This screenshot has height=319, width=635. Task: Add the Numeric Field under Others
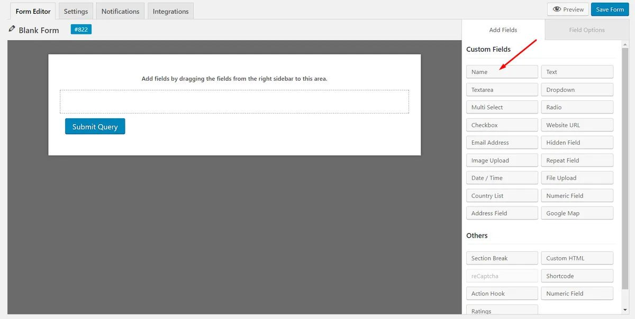pyautogui.click(x=577, y=294)
